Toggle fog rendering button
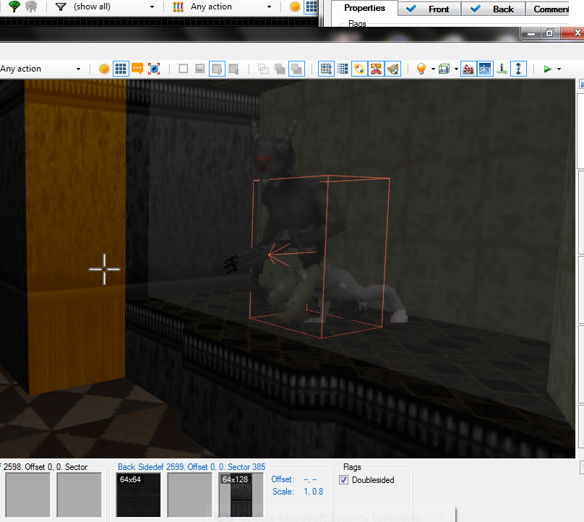 pyautogui.click(x=468, y=69)
